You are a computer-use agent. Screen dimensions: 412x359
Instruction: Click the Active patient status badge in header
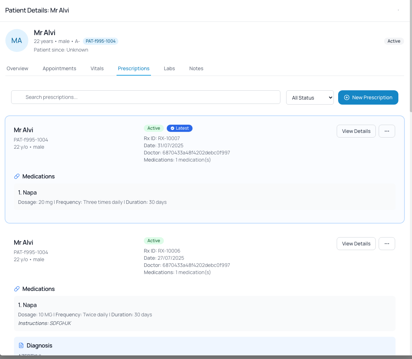click(394, 41)
